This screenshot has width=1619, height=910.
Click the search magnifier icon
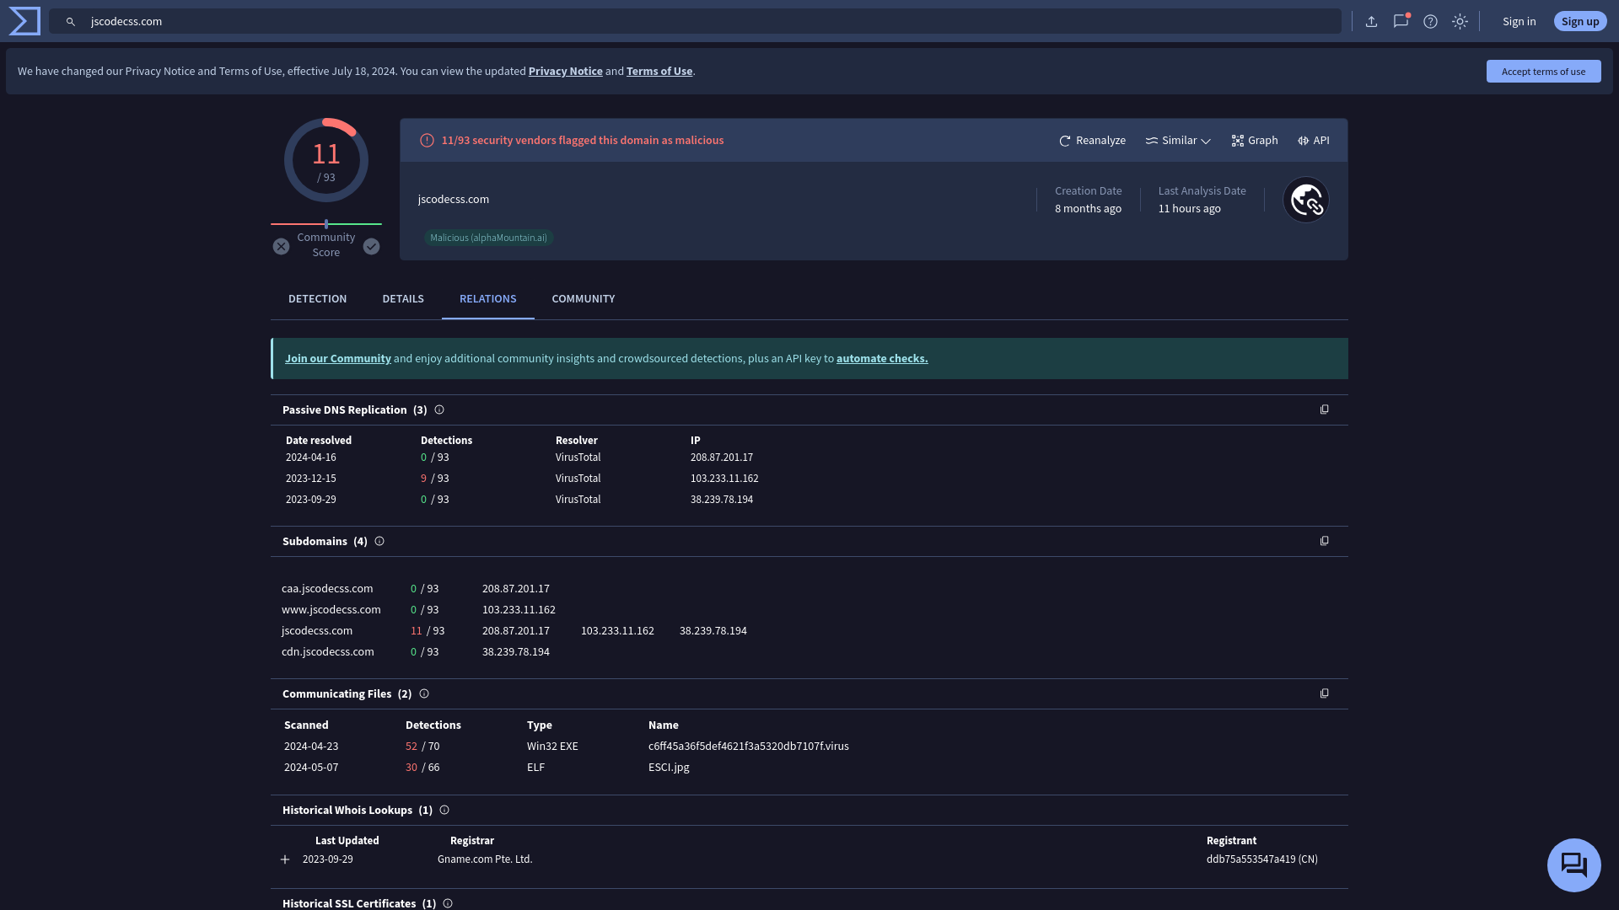(71, 22)
